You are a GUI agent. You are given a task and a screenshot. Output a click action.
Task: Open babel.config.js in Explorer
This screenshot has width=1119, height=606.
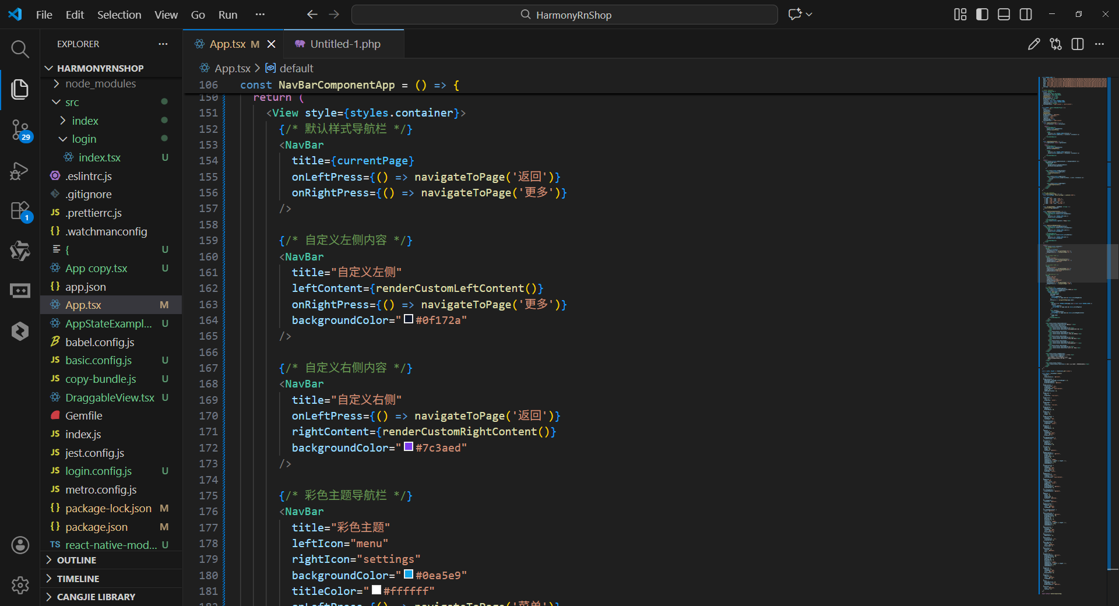coord(111,342)
